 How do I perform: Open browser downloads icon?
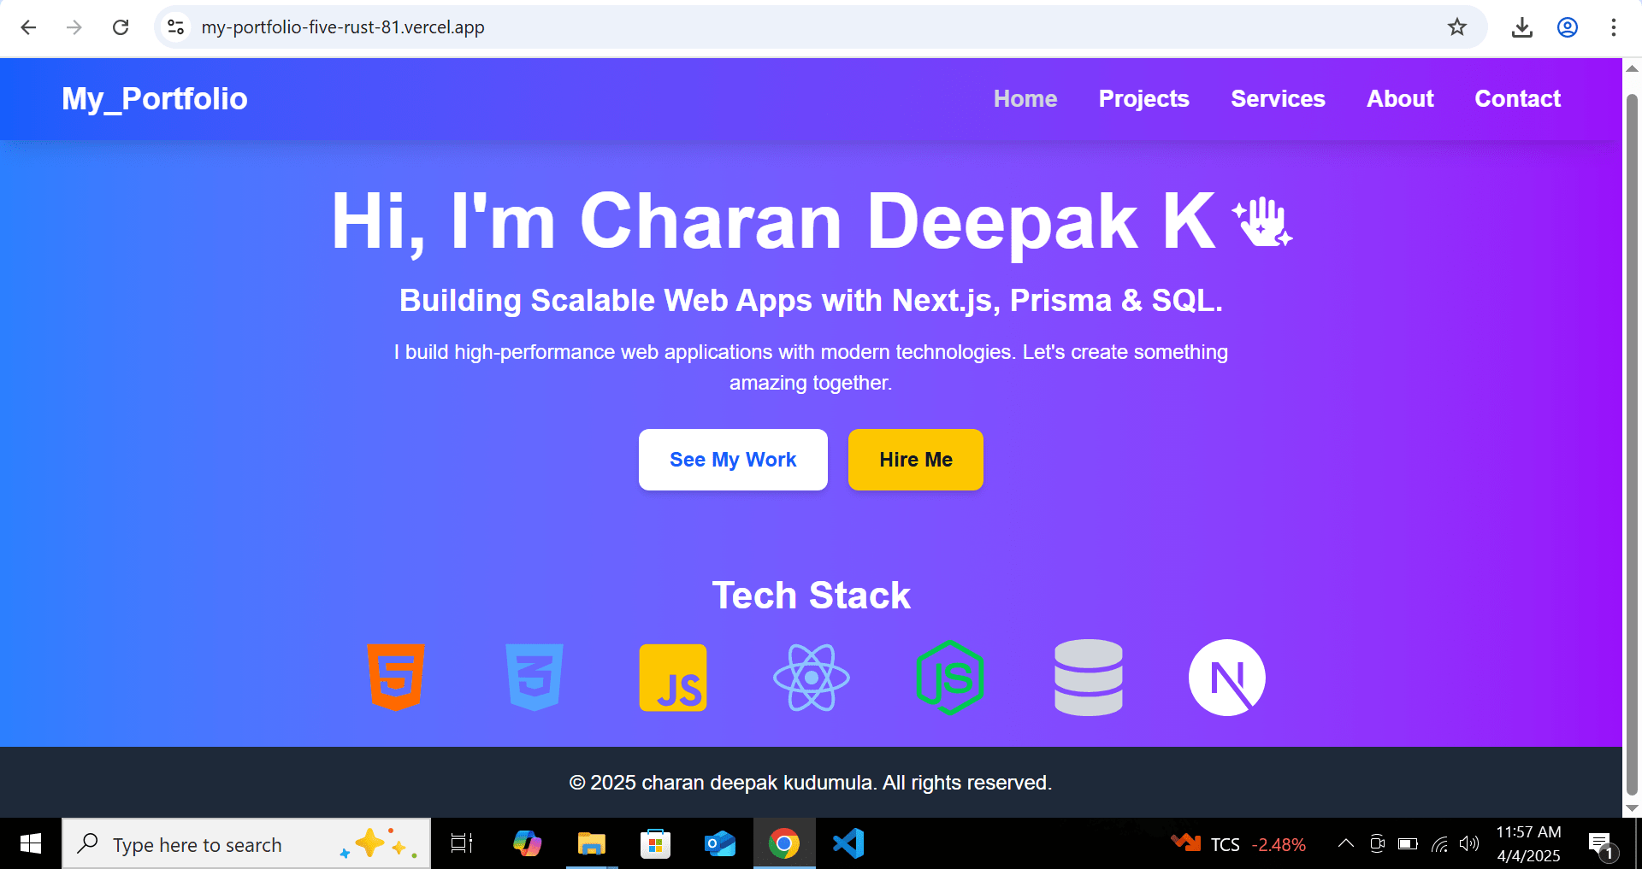tap(1521, 27)
